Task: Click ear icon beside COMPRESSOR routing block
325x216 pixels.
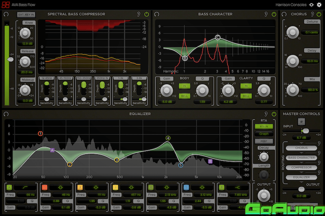Action: click(x=319, y=163)
